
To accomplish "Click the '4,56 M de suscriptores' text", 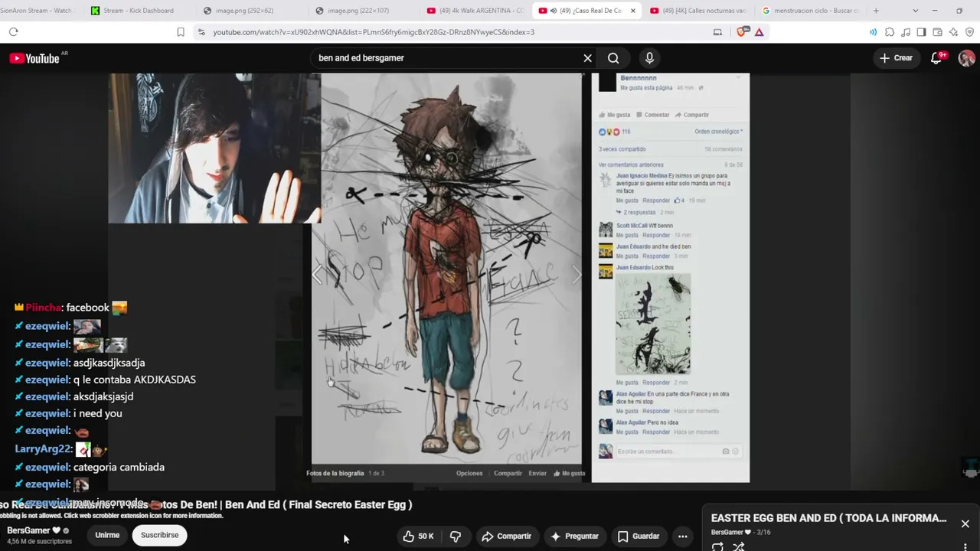I will pos(40,542).
